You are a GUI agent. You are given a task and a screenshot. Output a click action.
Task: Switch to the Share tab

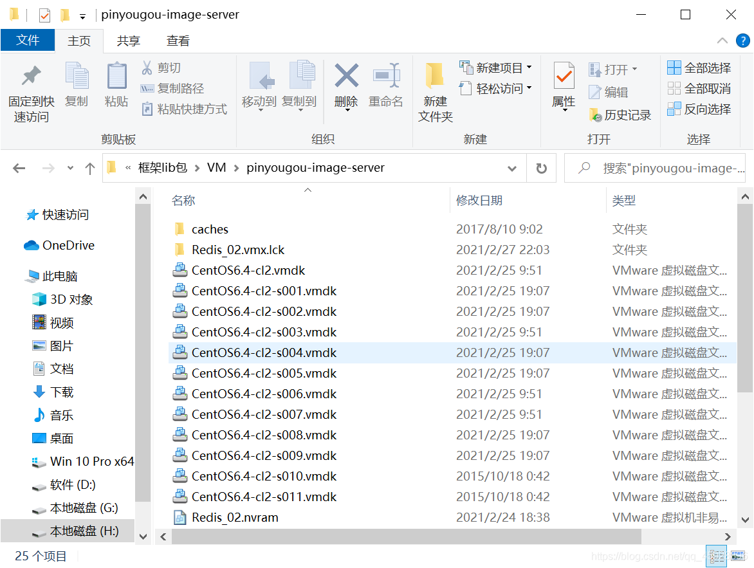point(129,41)
